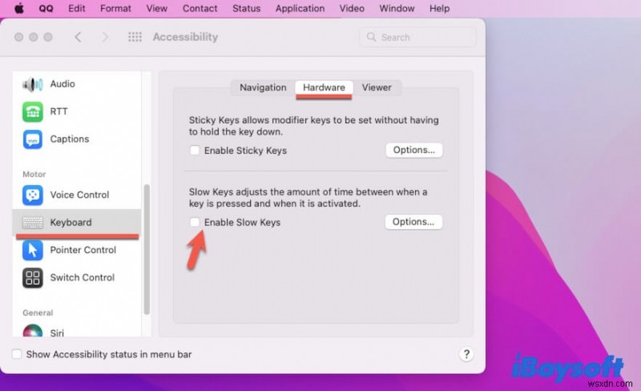
Task: Open the Application menu
Action: pyautogui.click(x=300, y=8)
